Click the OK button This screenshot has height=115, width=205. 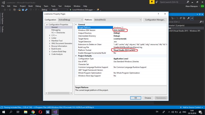click(136, 98)
